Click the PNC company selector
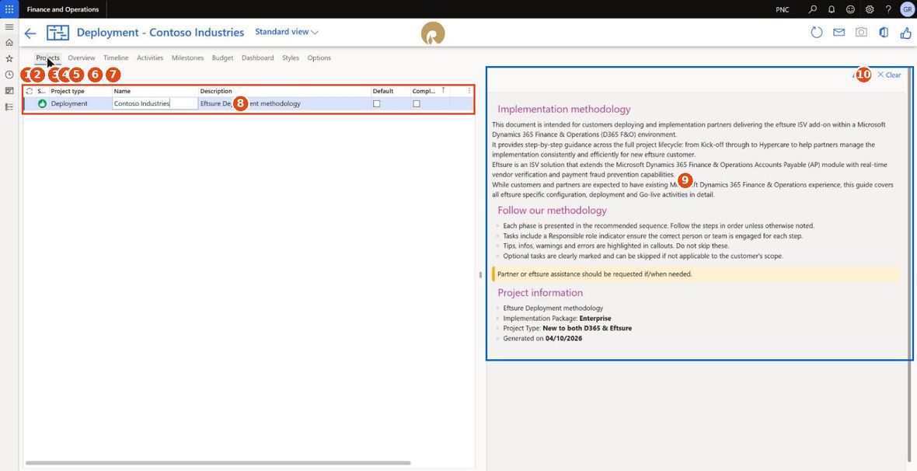The height and width of the screenshot is (471, 917). point(782,9)
